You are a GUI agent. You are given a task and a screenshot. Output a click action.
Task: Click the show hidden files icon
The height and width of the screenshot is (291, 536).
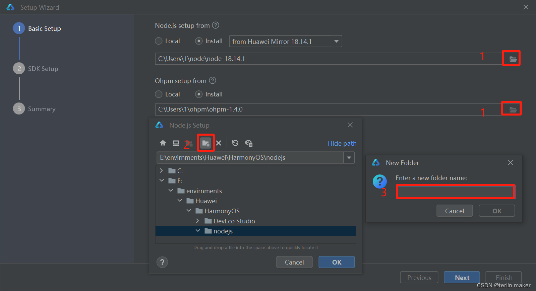pyautogui.click(x=249, y=143)
